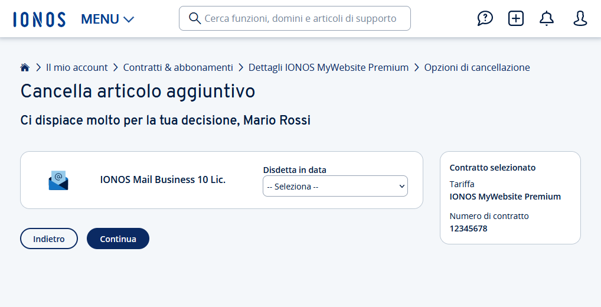This screenshot has height=307, width=601.
Task: Open the user profile icon
Action: pyautogui.click(x=580, y=18)
